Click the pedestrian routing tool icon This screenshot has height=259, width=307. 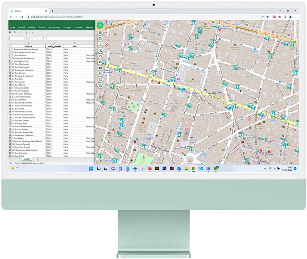[x=100, y=44]
